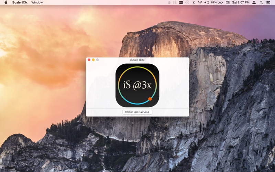Click the Show Instructions button
This screenshot has width=275, height=172.
point(137,112)
